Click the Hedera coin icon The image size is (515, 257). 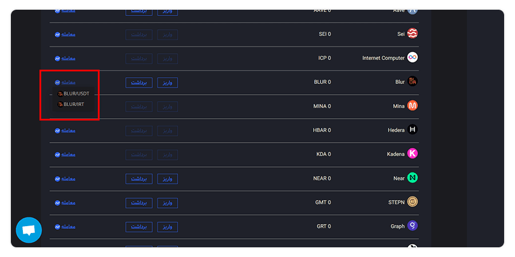point(412,130)
